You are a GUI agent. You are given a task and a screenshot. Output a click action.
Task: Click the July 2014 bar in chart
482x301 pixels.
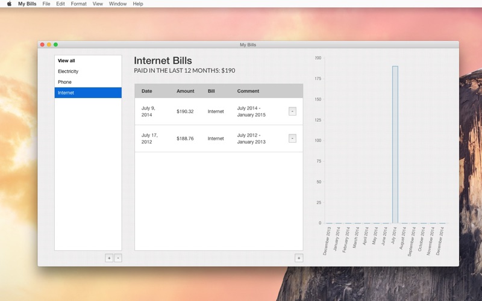pyautogui.click(x=395, y=144)
